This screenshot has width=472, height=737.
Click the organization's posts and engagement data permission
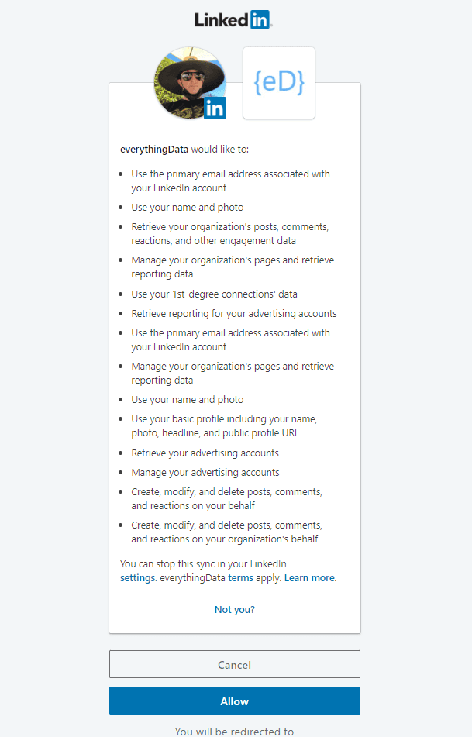[x=229, y=234]
